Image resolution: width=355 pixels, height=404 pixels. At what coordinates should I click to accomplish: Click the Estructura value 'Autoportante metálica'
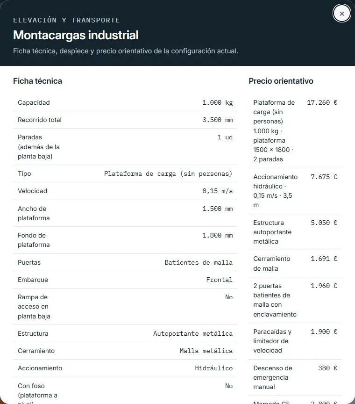(x=193, y=334)
